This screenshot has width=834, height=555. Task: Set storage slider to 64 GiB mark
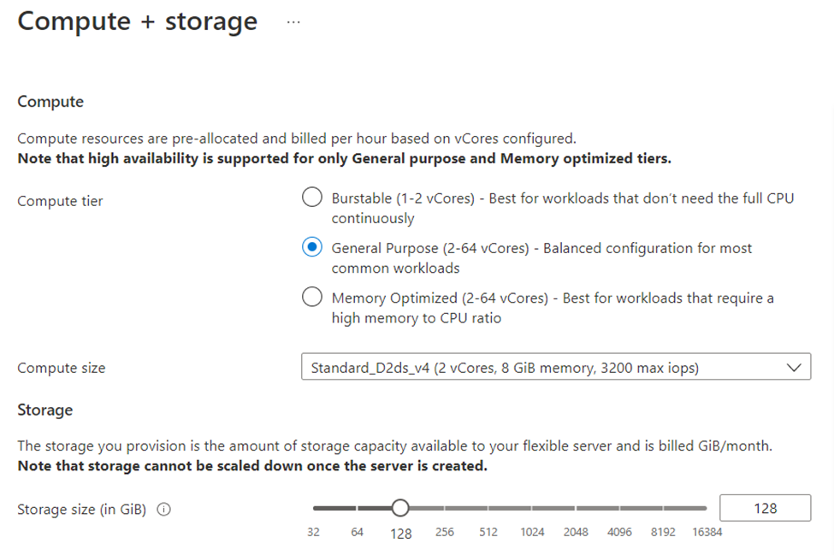click(x=358, y=508)
